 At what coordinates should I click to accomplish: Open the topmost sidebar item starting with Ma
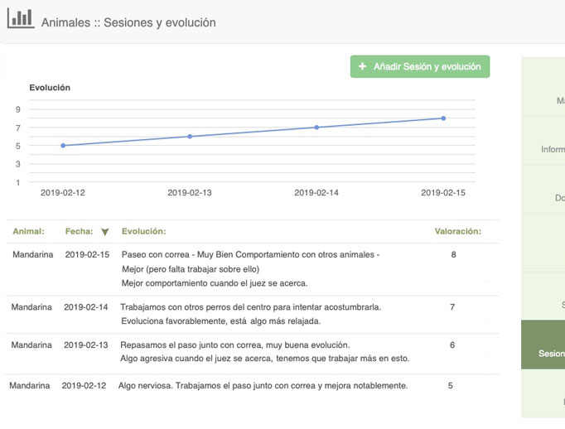click(558, 101)
